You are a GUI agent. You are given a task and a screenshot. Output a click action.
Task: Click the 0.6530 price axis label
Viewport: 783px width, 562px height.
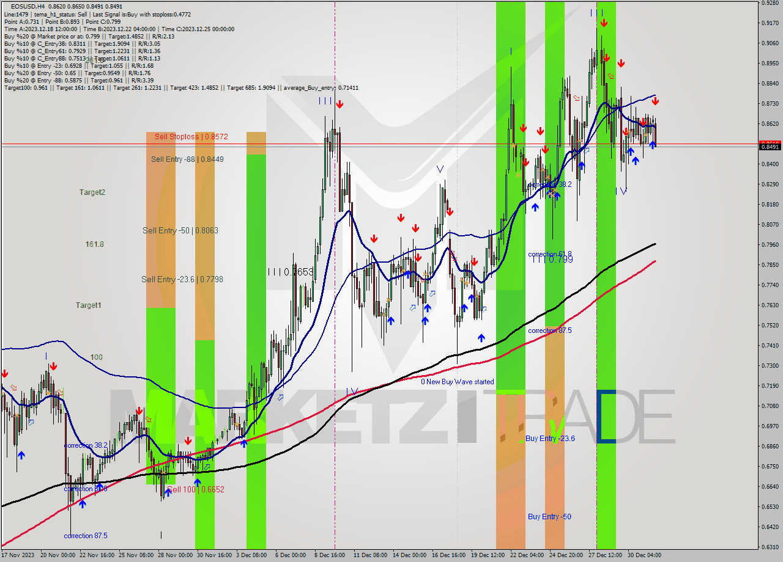(x=770, y=507)
